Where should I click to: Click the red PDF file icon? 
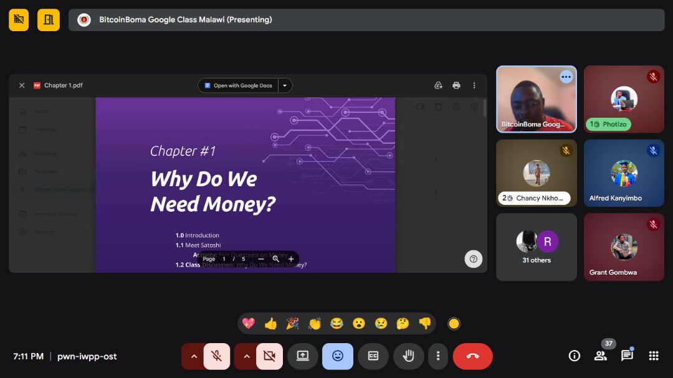click(x=37, y=85)
